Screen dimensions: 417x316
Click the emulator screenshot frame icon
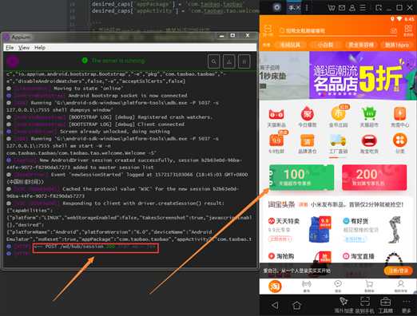click(365, 306)
